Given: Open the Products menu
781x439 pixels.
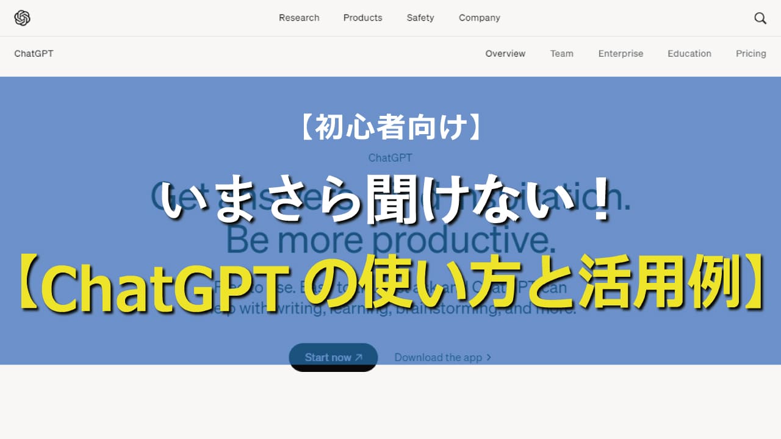Looking at the screenshot, I should 362,18.
